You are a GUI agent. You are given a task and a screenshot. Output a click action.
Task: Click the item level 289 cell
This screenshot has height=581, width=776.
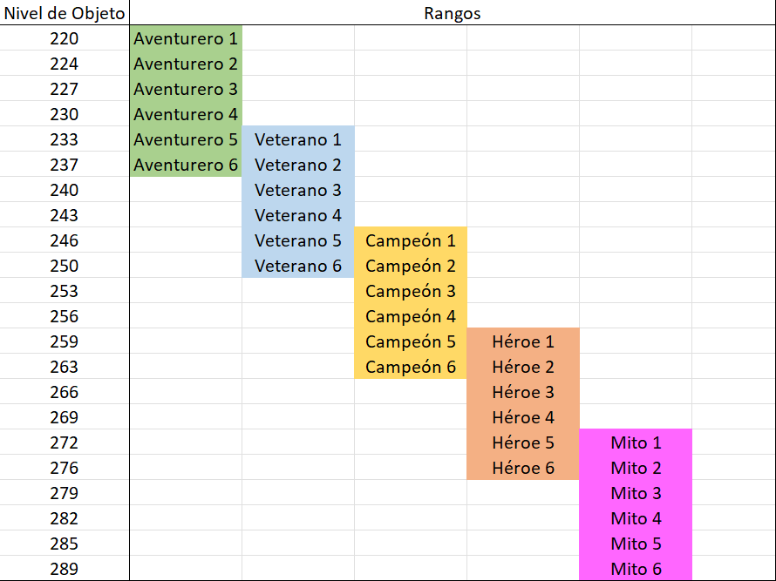click(x=64, y=569)
